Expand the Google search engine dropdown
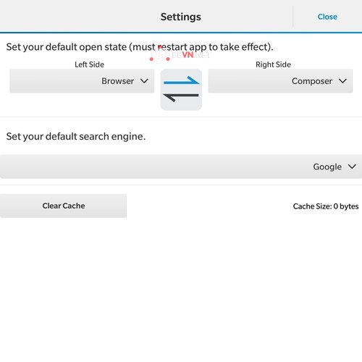362x362 pixels. [181, 167]
